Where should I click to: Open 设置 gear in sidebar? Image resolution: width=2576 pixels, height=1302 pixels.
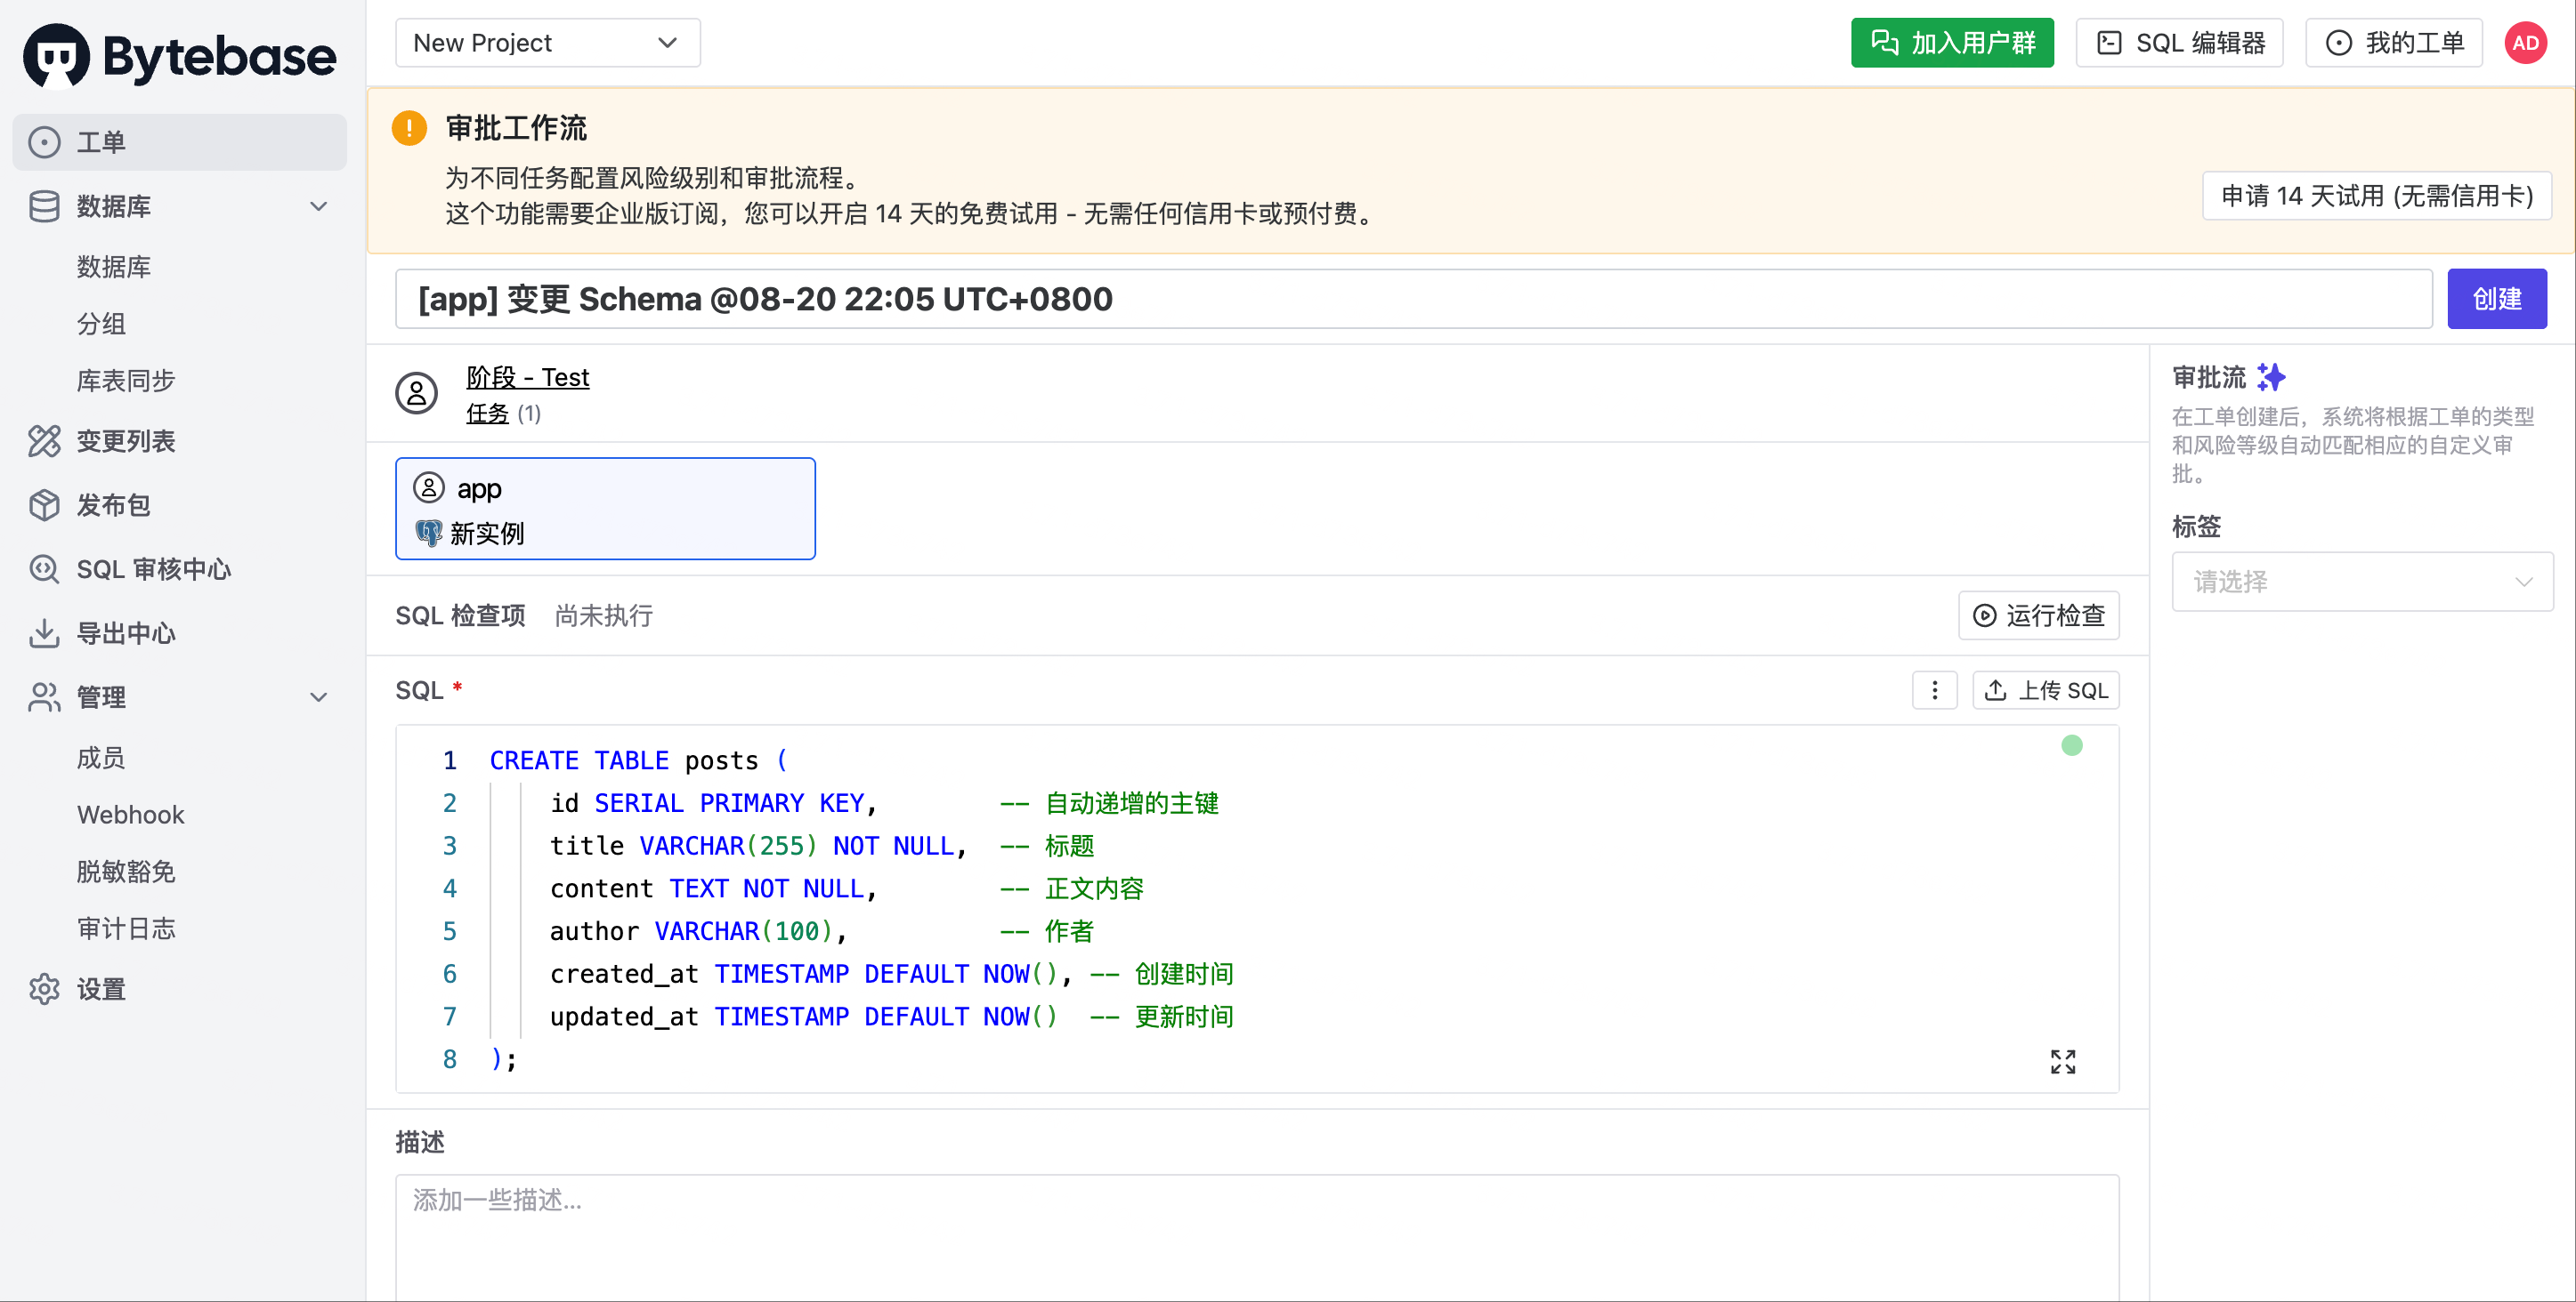pos(180,988)
